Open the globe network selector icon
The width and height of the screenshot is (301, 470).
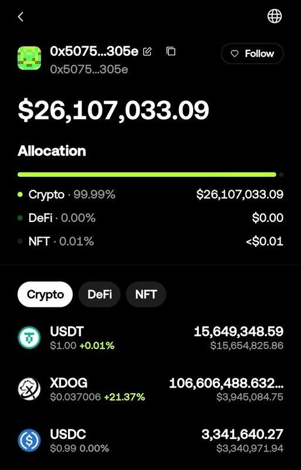click(x=275, y=16)
